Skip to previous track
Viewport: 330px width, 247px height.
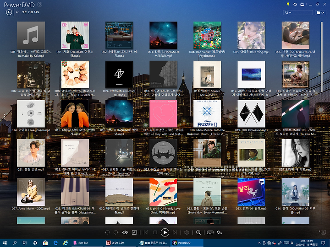tap(146, 232)
